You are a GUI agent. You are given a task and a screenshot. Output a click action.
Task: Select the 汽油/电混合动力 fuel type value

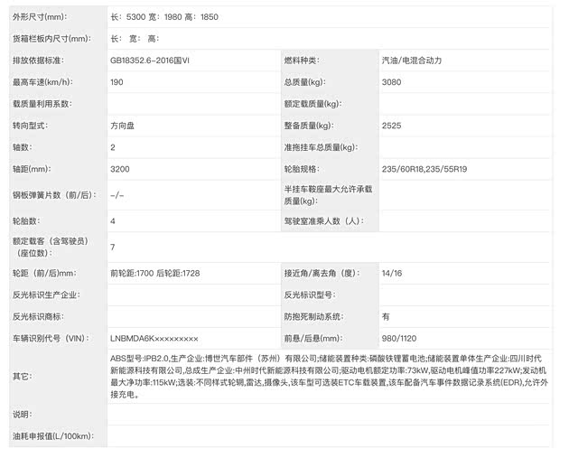coord(413,61)
